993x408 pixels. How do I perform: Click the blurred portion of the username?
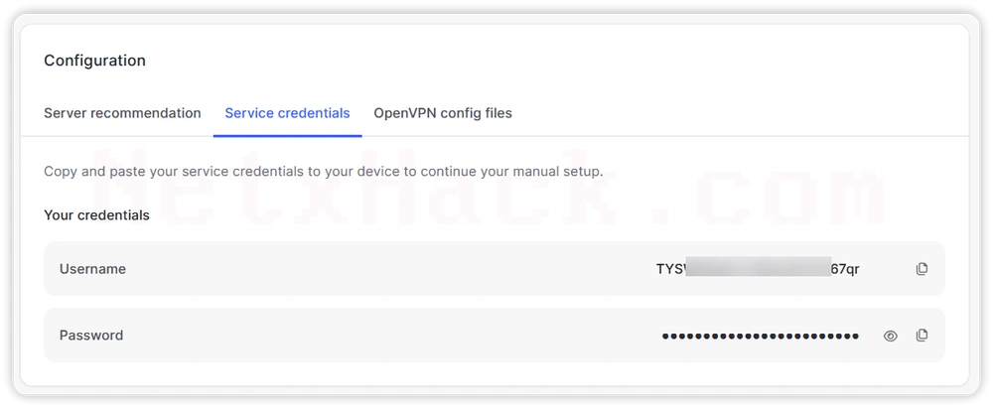[758, 267]
